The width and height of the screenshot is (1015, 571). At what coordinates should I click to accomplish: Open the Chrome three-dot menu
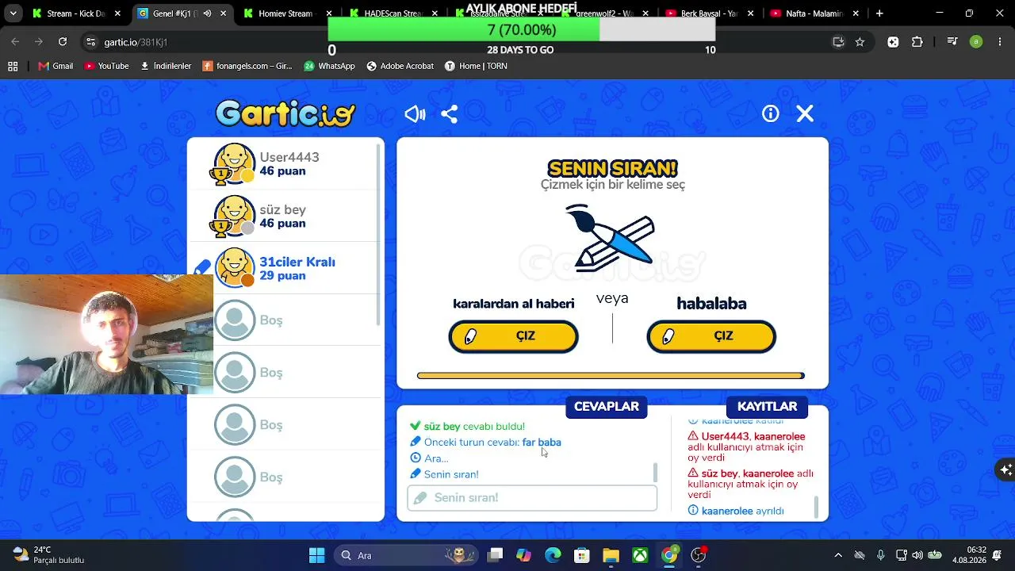tap(999, 42)
